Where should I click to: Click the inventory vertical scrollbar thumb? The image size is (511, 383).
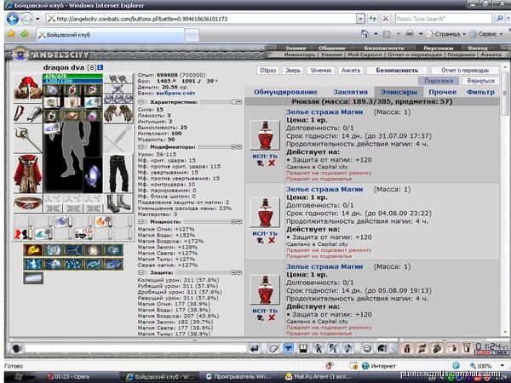point(505,93)
